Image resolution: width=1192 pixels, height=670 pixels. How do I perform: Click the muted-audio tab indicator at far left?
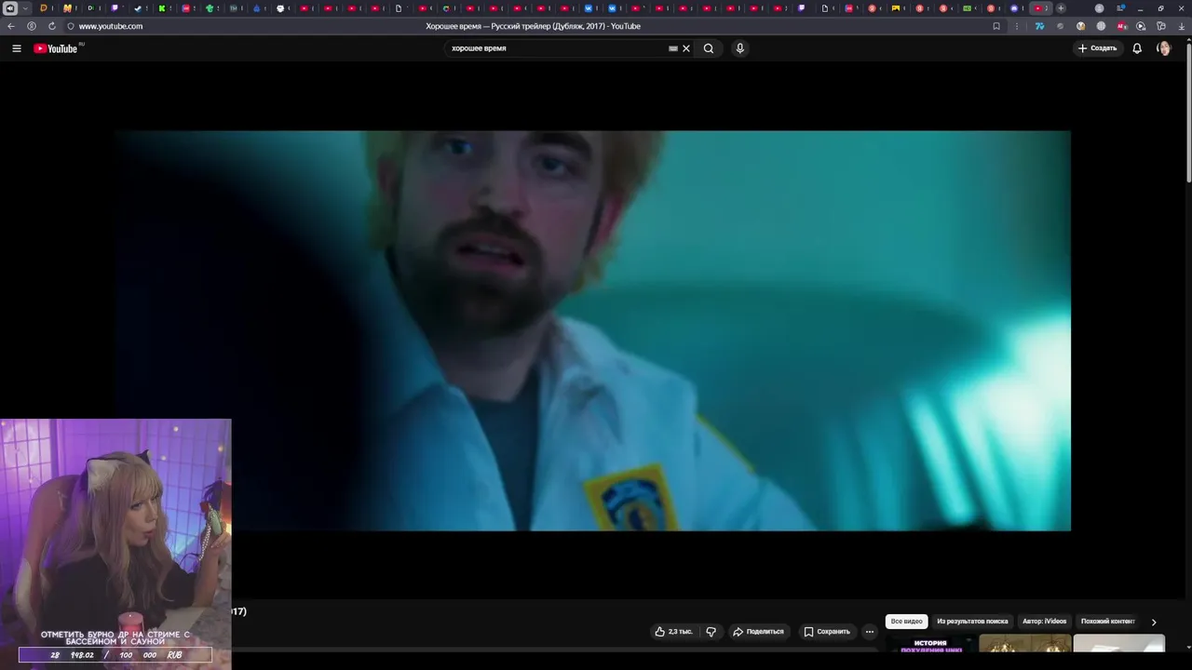point(10,8)
